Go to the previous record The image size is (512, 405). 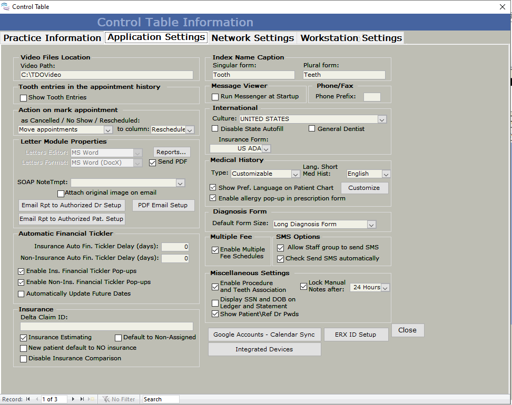coord(36,399)
